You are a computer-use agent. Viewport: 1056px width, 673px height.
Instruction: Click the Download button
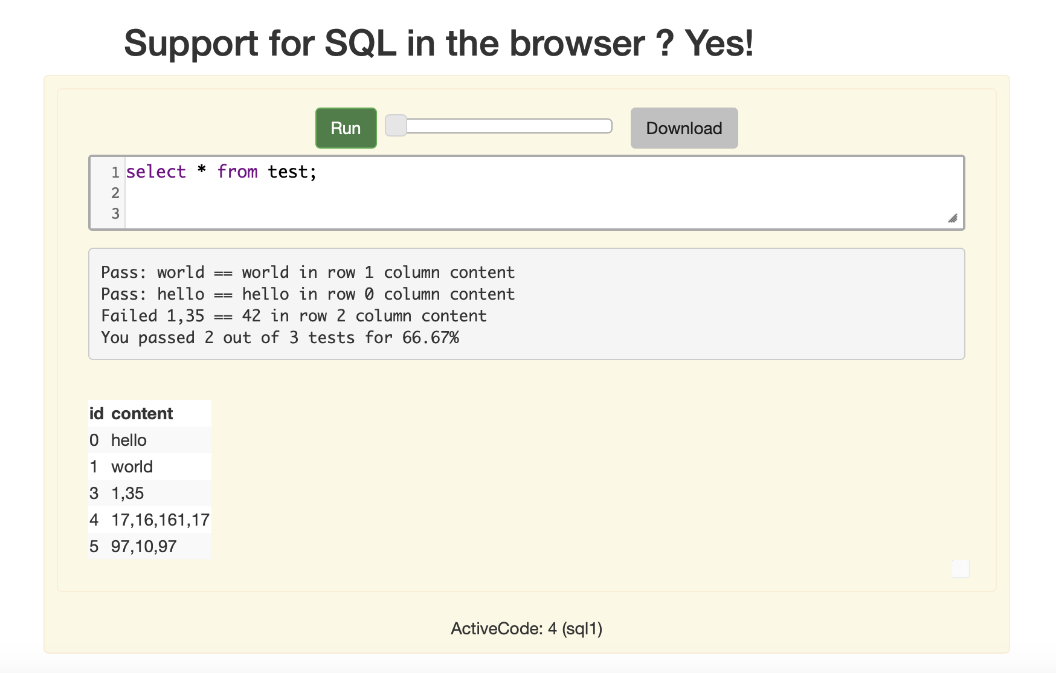coord(684,128)
